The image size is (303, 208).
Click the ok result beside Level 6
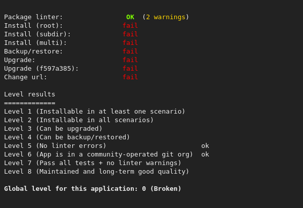[205, 154]
